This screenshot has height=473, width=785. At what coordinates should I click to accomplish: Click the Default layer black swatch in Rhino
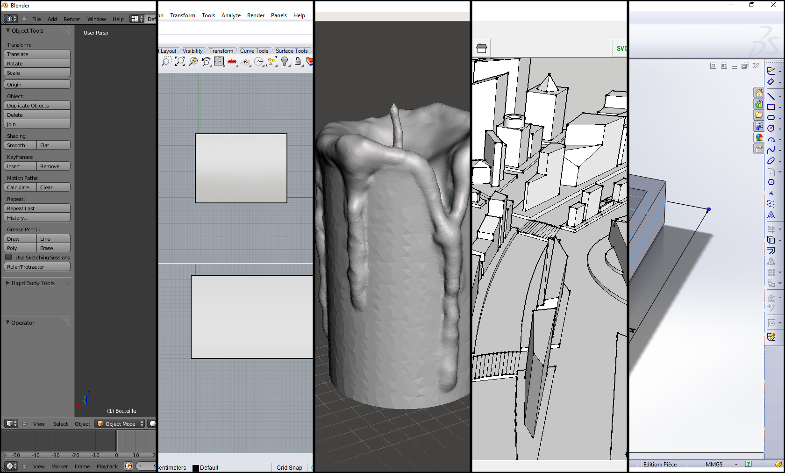(x=196, y=468)
